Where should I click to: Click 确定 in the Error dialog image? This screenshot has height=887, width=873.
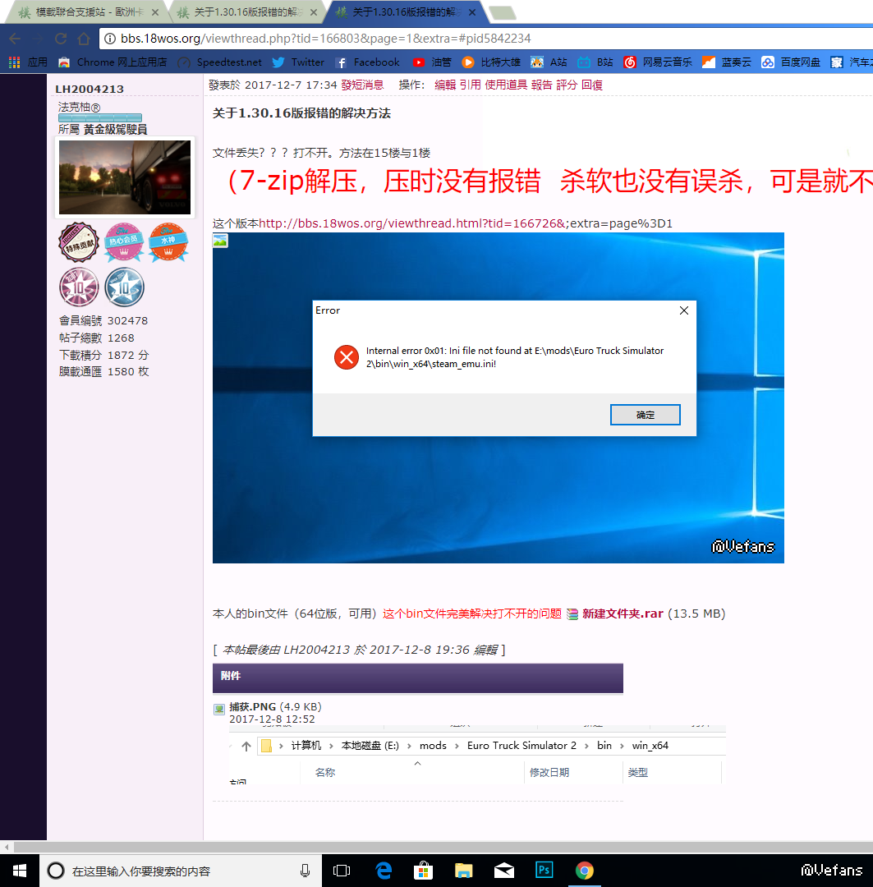coord(645,415)
